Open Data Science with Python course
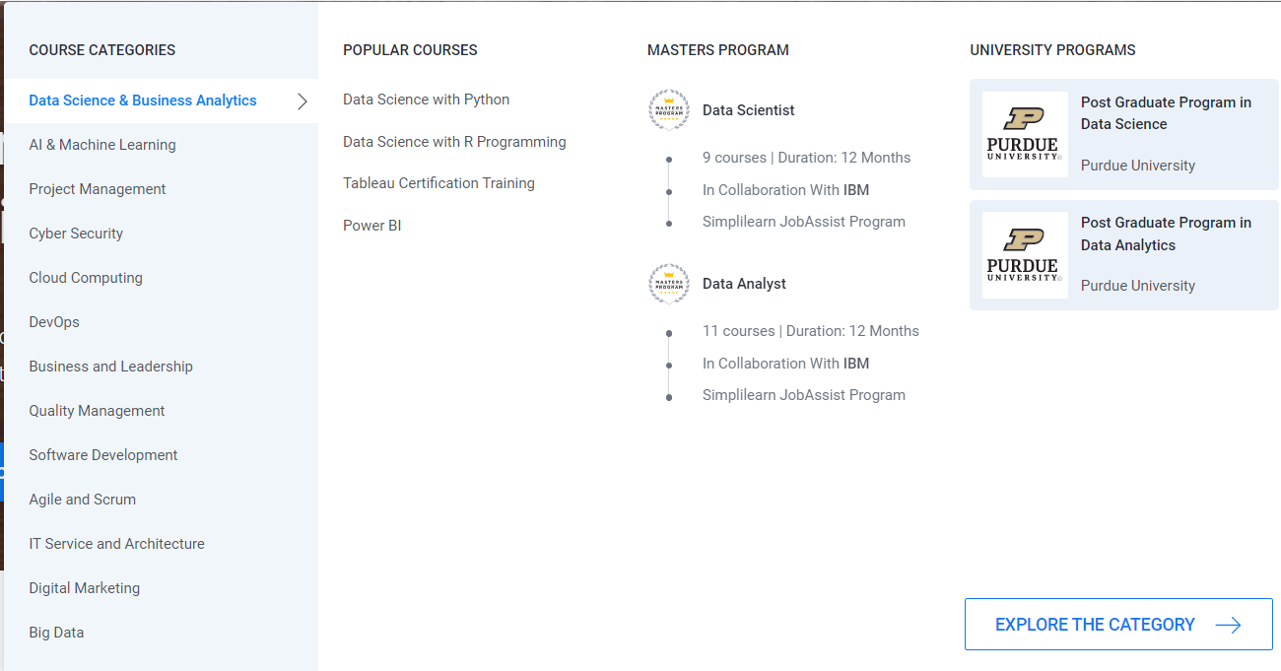The height and width of the screenshot is (671, 1281). [x=427, y=100]
